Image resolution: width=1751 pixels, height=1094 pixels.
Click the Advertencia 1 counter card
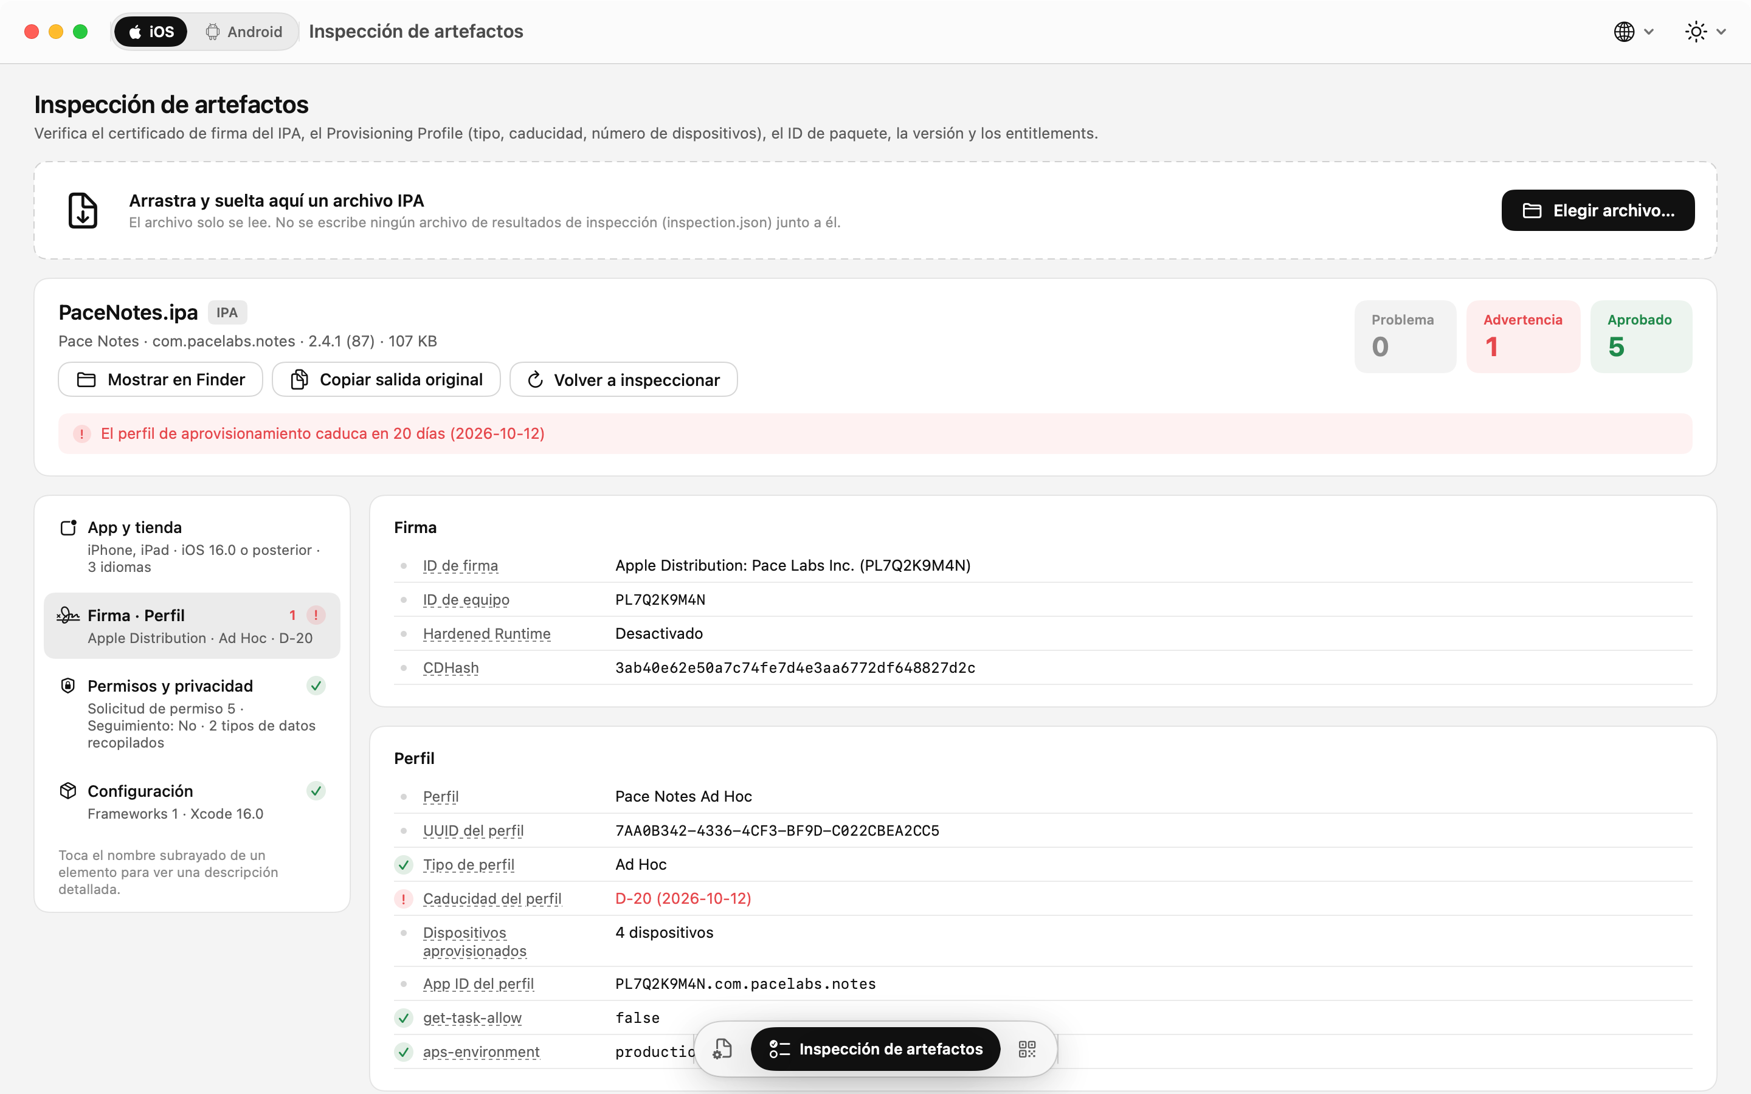click(1523, 337)
